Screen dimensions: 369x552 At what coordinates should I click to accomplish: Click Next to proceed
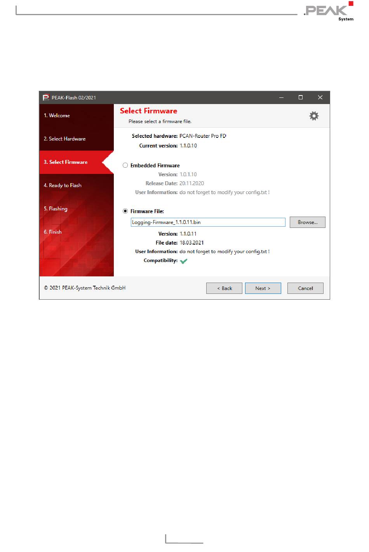click(263, 288)
